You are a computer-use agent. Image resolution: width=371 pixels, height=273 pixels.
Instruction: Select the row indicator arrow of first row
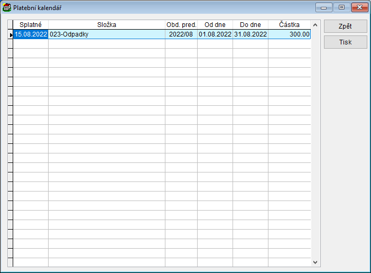(x=11, y=34)
